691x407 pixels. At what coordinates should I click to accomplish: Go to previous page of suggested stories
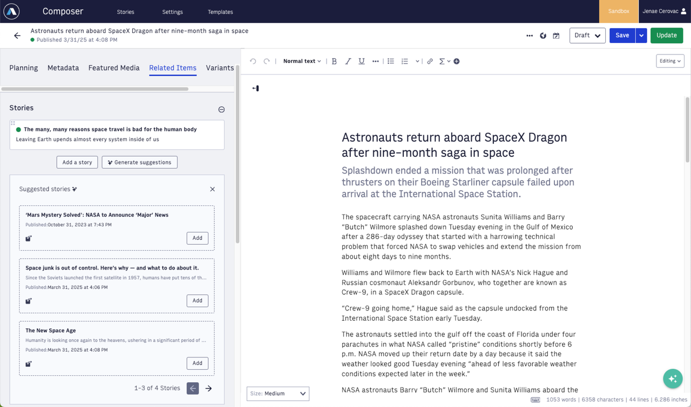click(193, 388)
